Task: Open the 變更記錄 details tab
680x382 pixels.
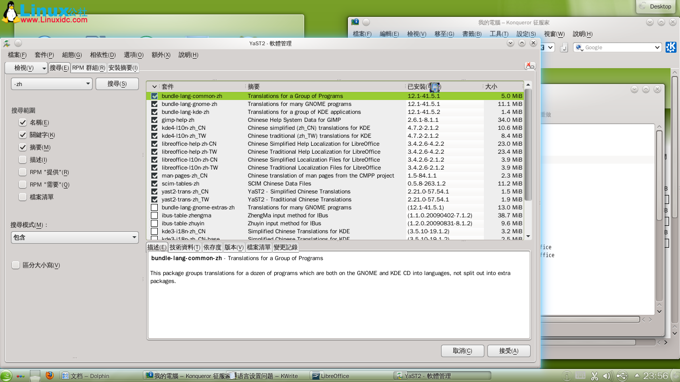Action: pos(285,247)
